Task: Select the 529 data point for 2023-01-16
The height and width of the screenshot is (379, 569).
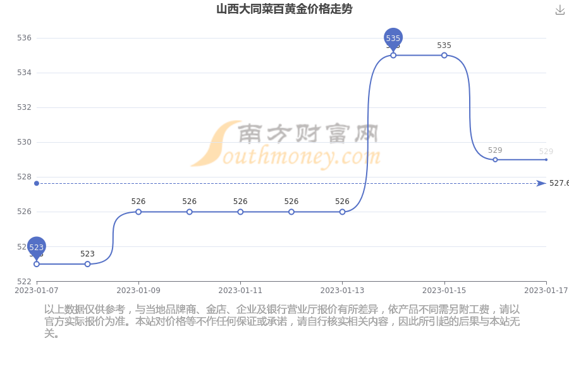Action: (x=495, y=160)
